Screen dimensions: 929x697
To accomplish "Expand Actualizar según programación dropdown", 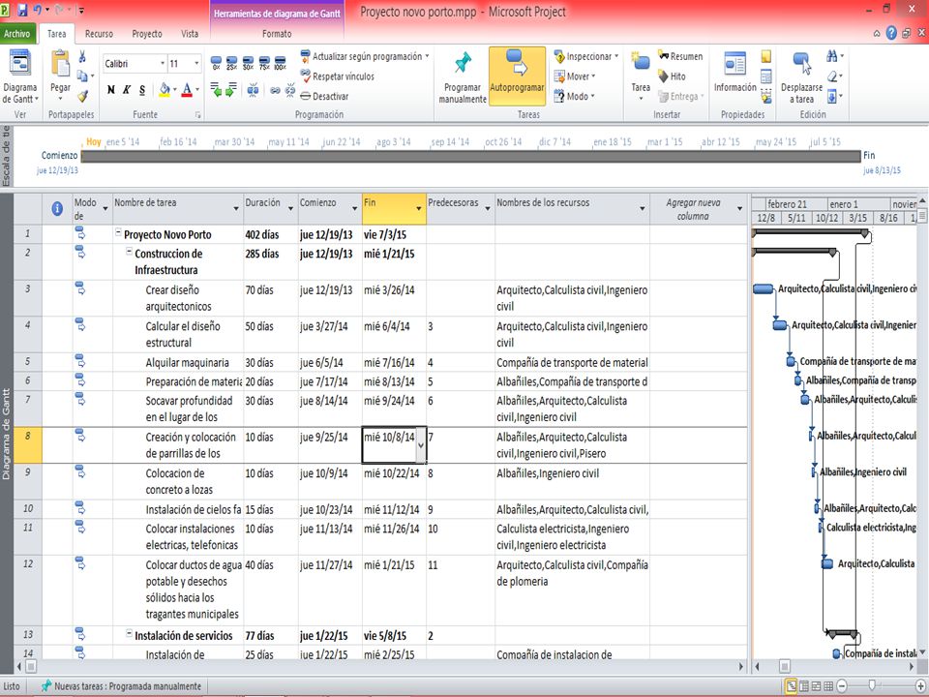I will click(x=427, y=56).
